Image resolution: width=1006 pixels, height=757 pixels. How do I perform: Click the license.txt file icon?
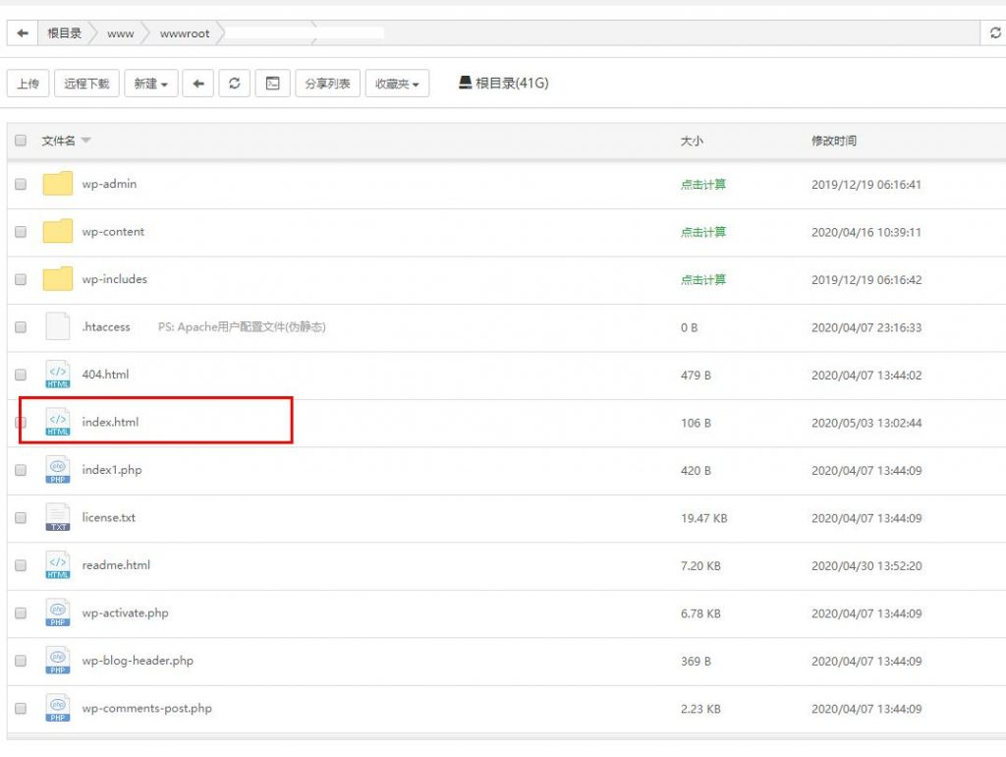(x=58, y=517)
